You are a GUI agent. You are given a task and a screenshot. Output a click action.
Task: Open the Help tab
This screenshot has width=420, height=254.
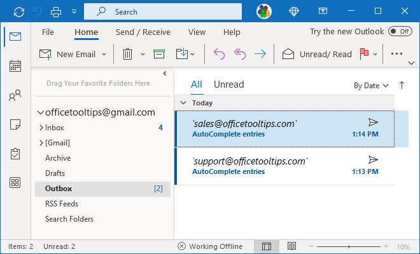tap(232, 32)
